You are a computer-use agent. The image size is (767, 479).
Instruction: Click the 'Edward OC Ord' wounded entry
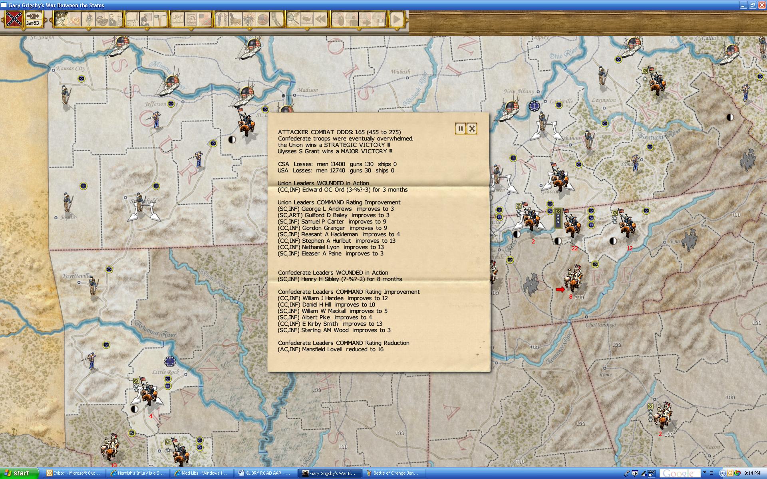(x=343, y=190)
